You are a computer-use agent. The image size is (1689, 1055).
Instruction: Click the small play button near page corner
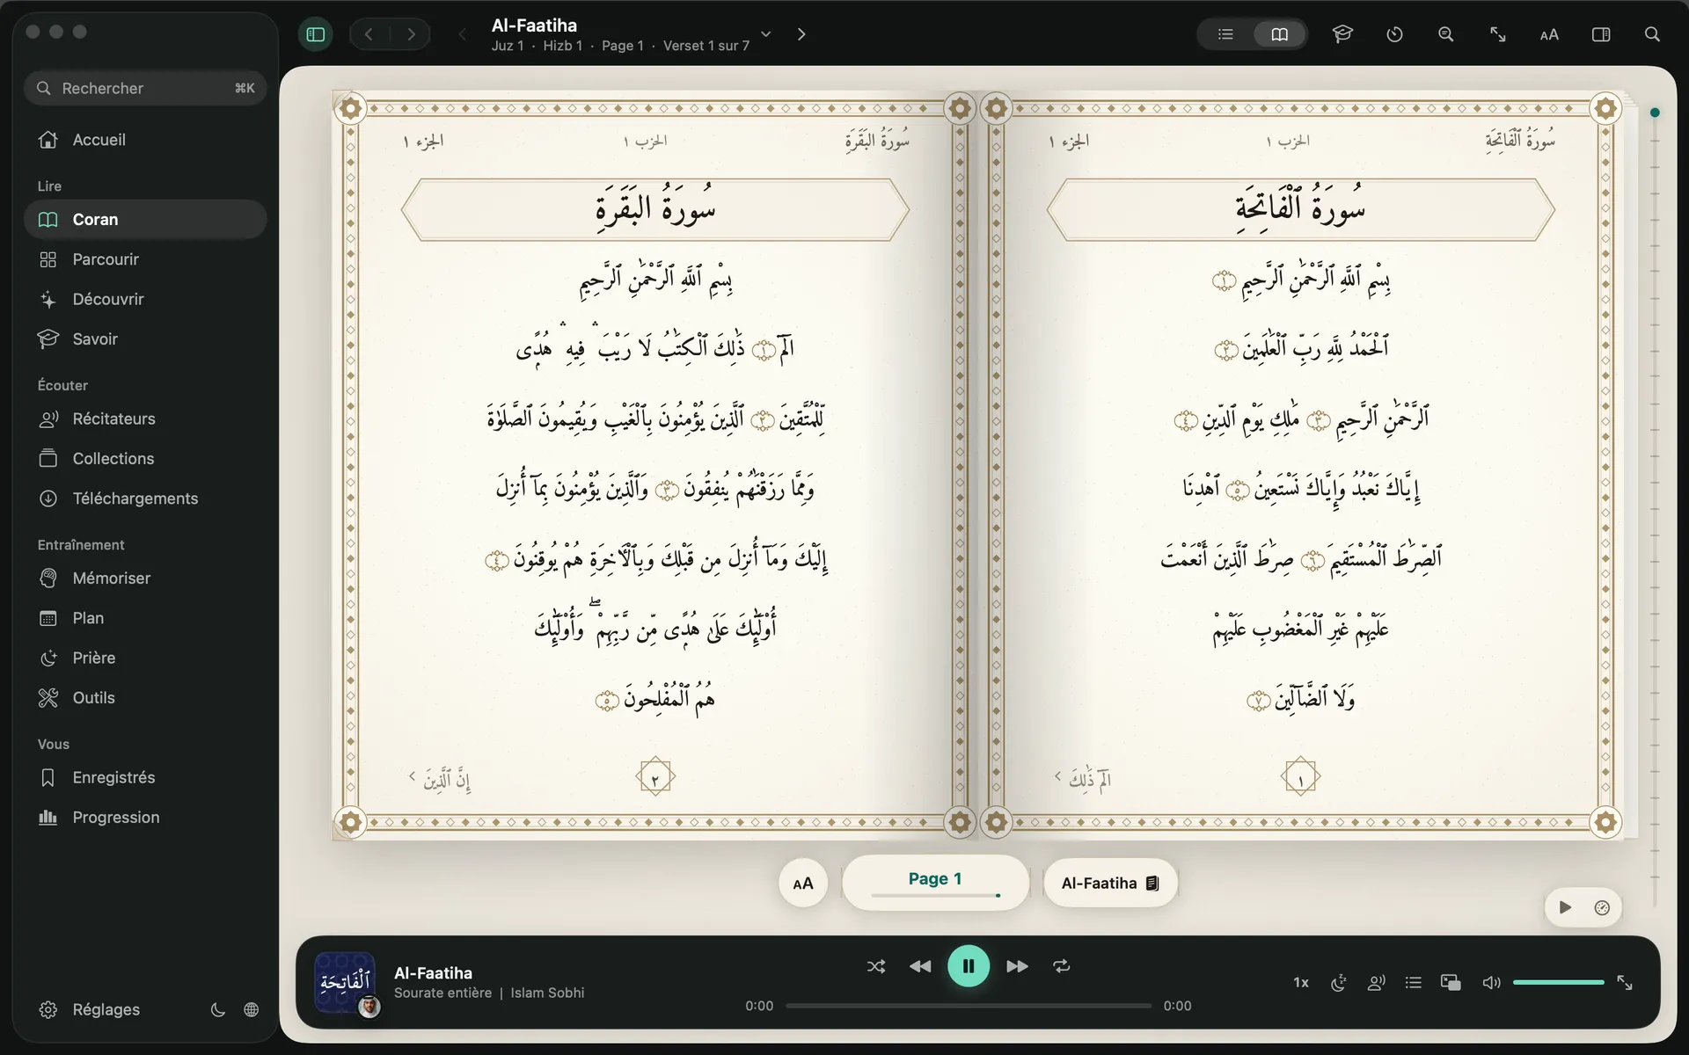(x=1565, y=907)
